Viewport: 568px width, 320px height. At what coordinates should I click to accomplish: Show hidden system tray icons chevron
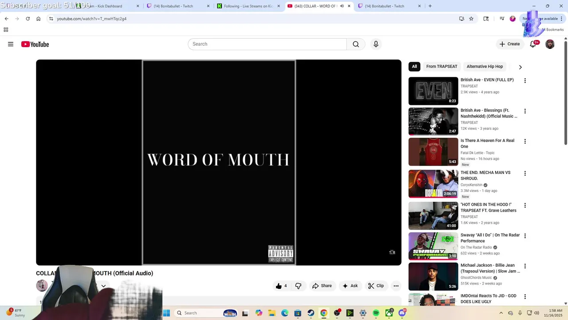pos(501,313)
